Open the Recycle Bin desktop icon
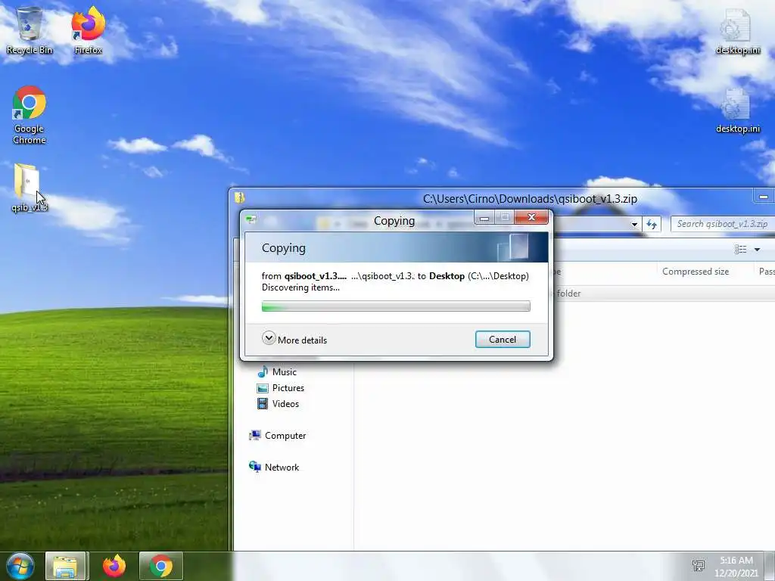 click(x=30, y=30)
